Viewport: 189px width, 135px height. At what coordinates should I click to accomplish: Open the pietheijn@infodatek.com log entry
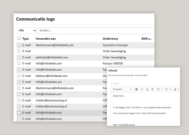pos(52,57)
